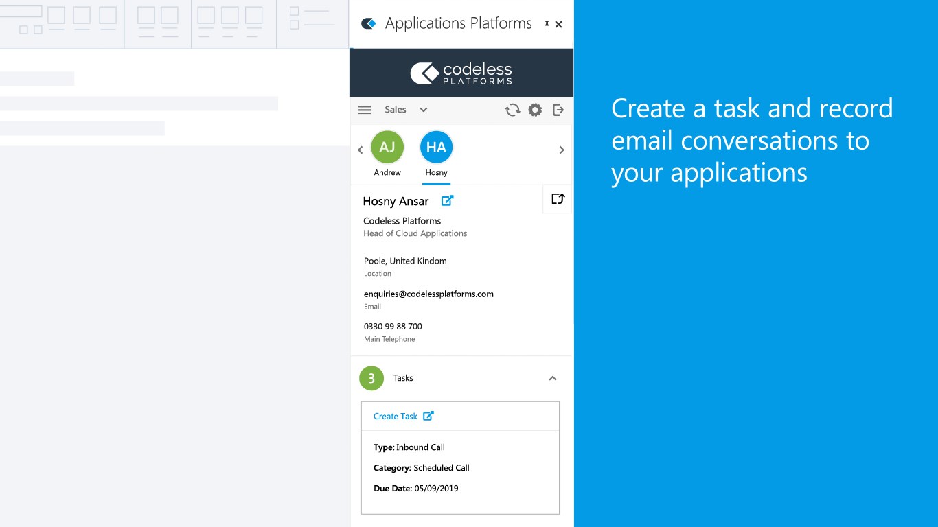Click the Codeless Platforms company name text

[x=402, y=221]
